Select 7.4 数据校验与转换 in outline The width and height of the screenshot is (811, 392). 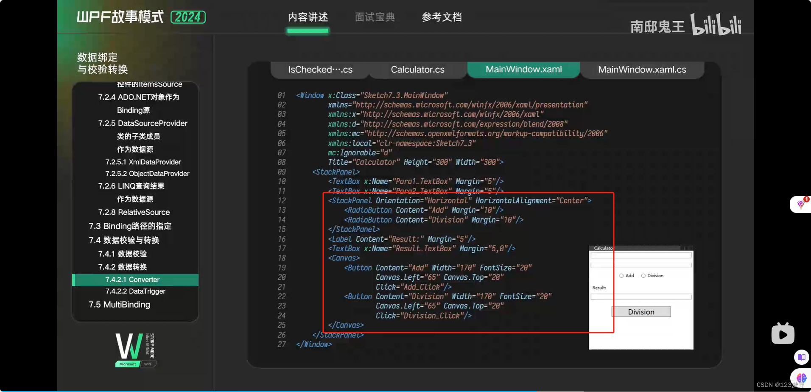click(x=124, y=240)
